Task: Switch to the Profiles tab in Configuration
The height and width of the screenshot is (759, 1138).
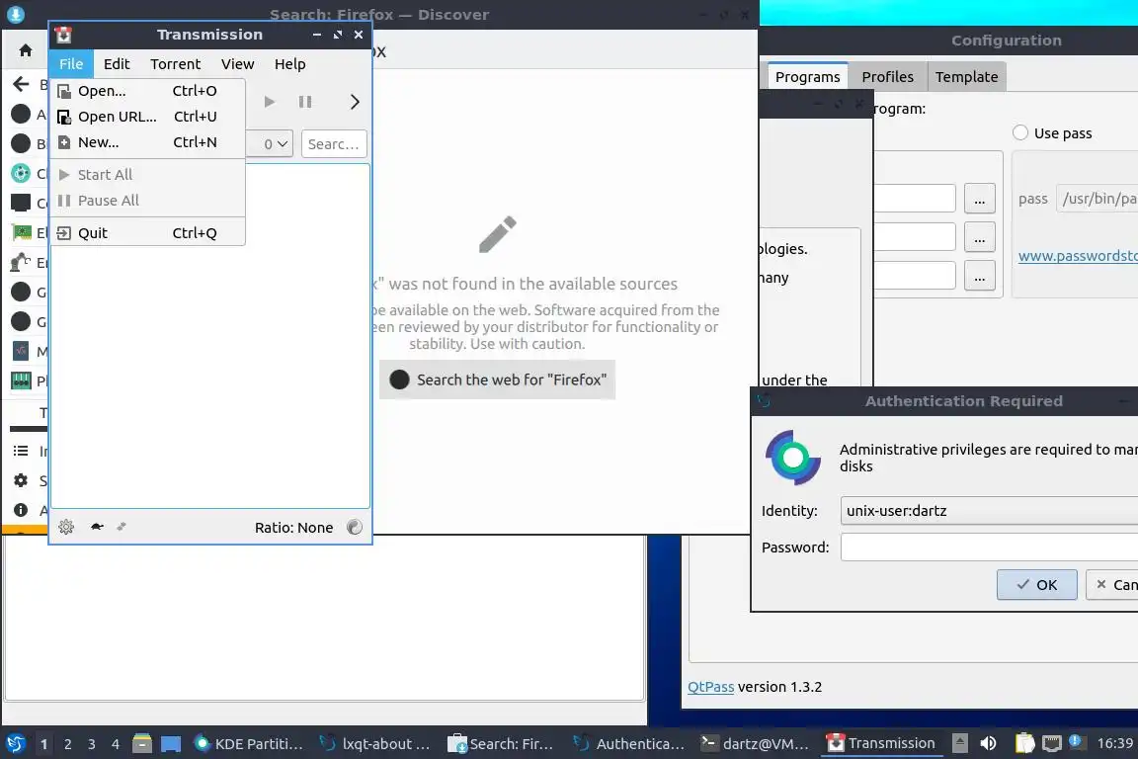Action: tap(887, 77)
